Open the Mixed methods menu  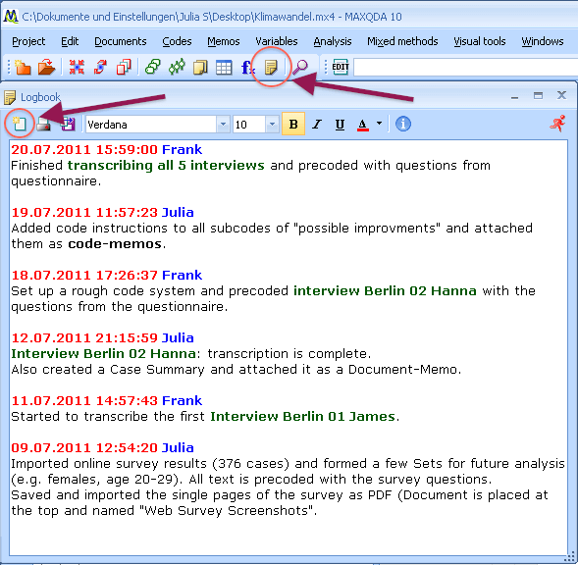pyautogui.click(x=402, y=41)
